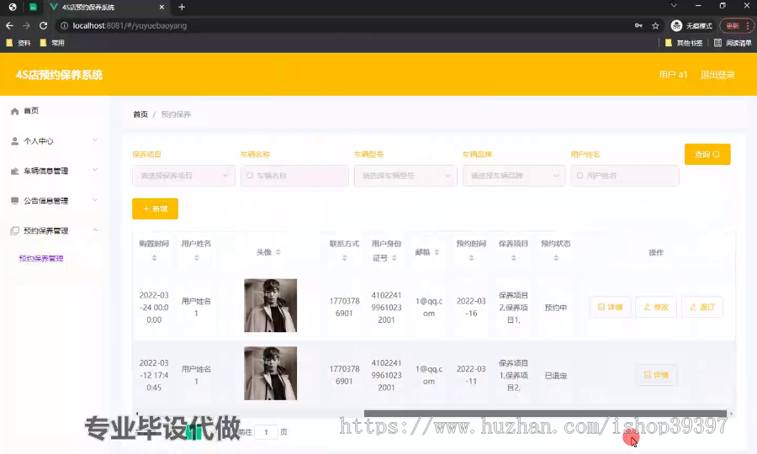Sort by 用户身份证号 column sort arrows

coord(394,258)
